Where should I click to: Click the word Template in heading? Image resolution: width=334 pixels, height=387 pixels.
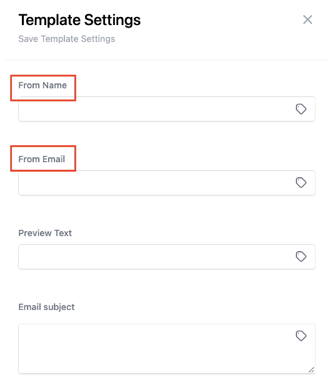coord(49,20)
